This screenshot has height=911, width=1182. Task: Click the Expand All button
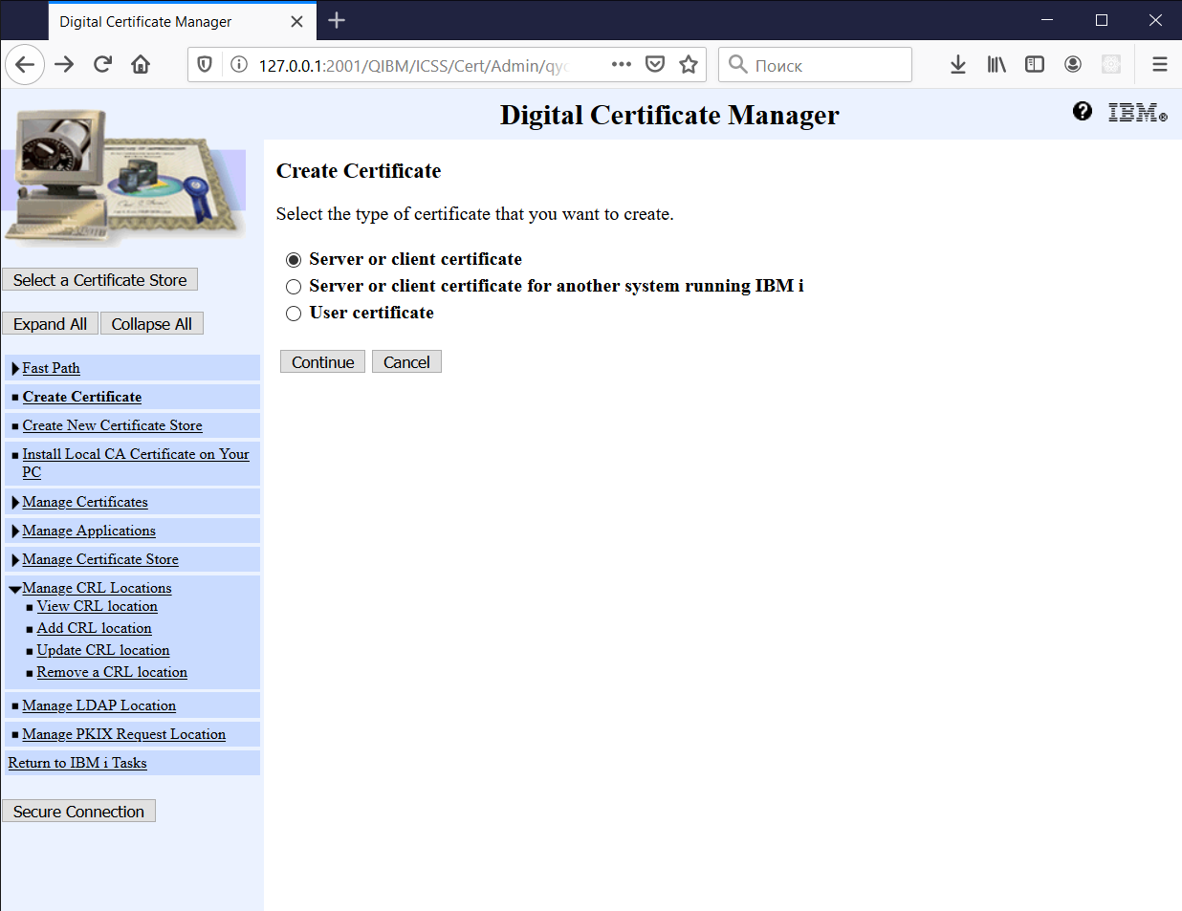click(x=50, y=324)
